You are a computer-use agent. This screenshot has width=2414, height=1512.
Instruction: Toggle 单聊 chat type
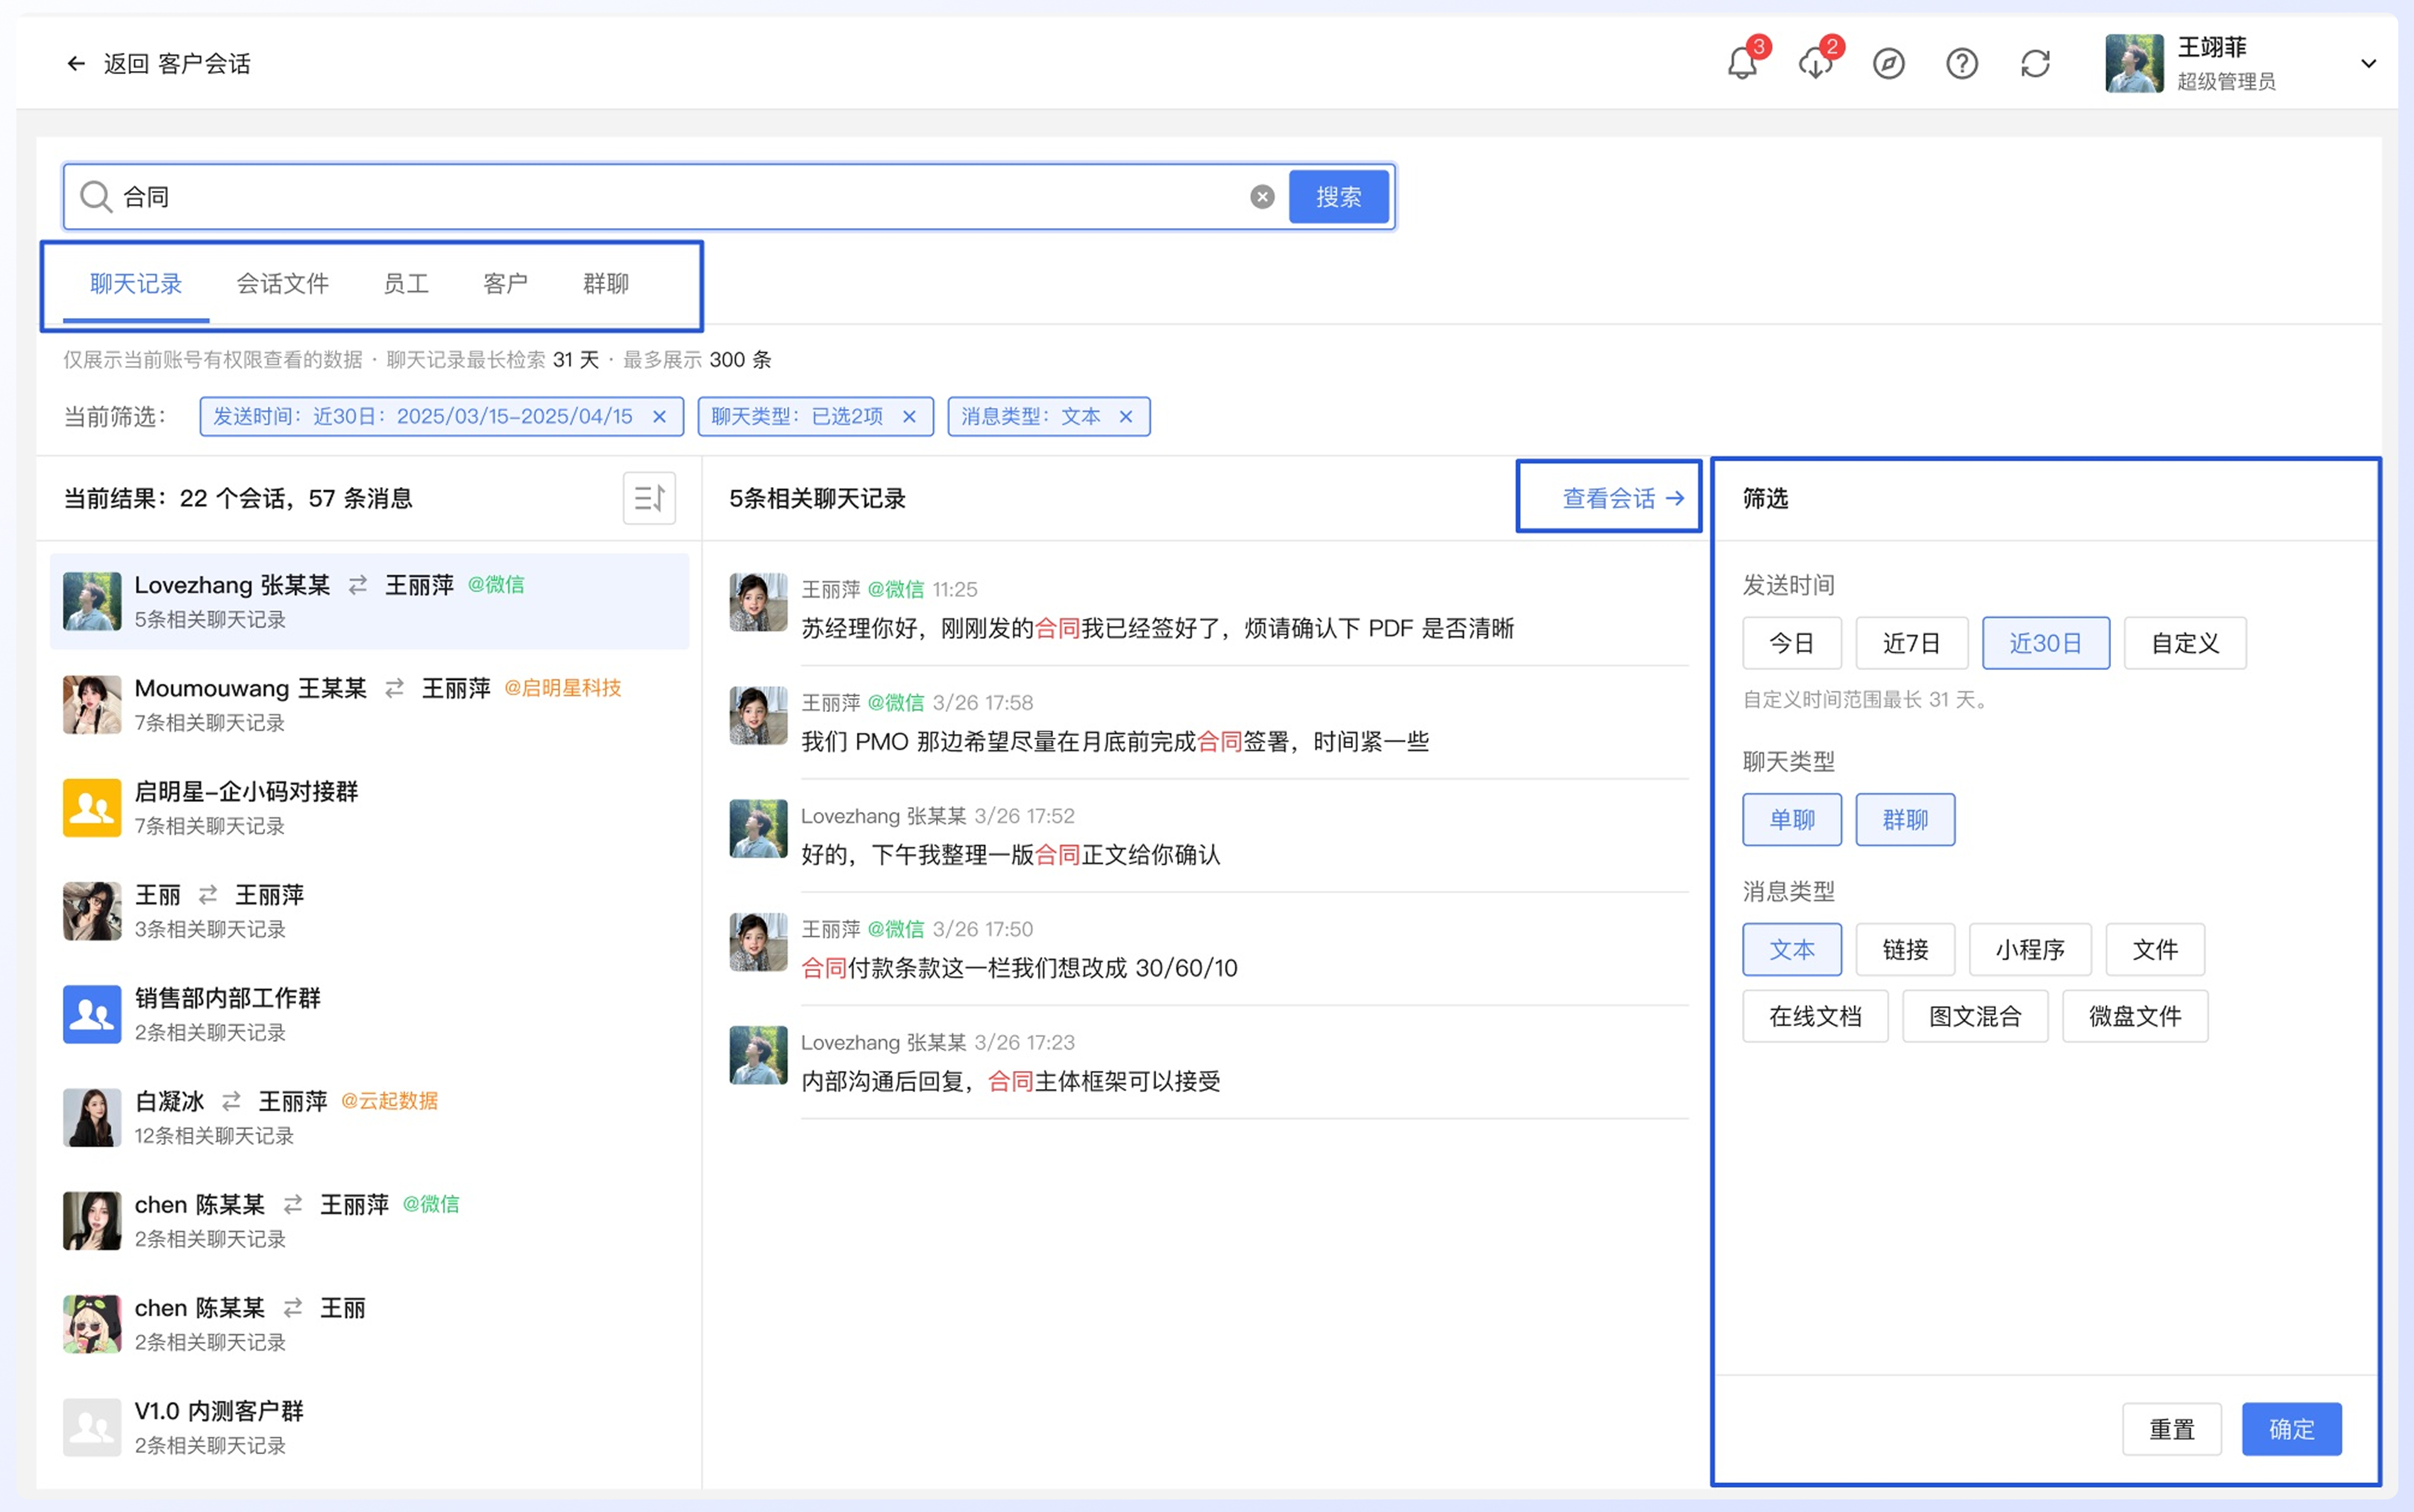click(x=1792, y=820)
